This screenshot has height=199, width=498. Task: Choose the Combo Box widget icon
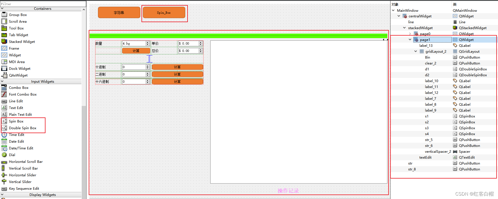(4, 87)
